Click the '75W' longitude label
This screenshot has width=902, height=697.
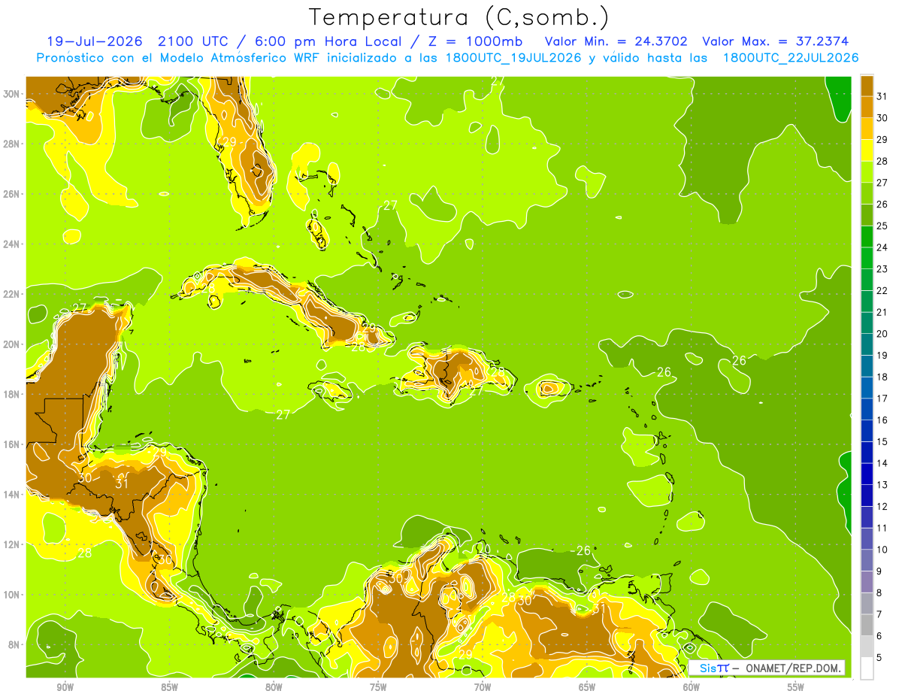click(x=378, y=688)
